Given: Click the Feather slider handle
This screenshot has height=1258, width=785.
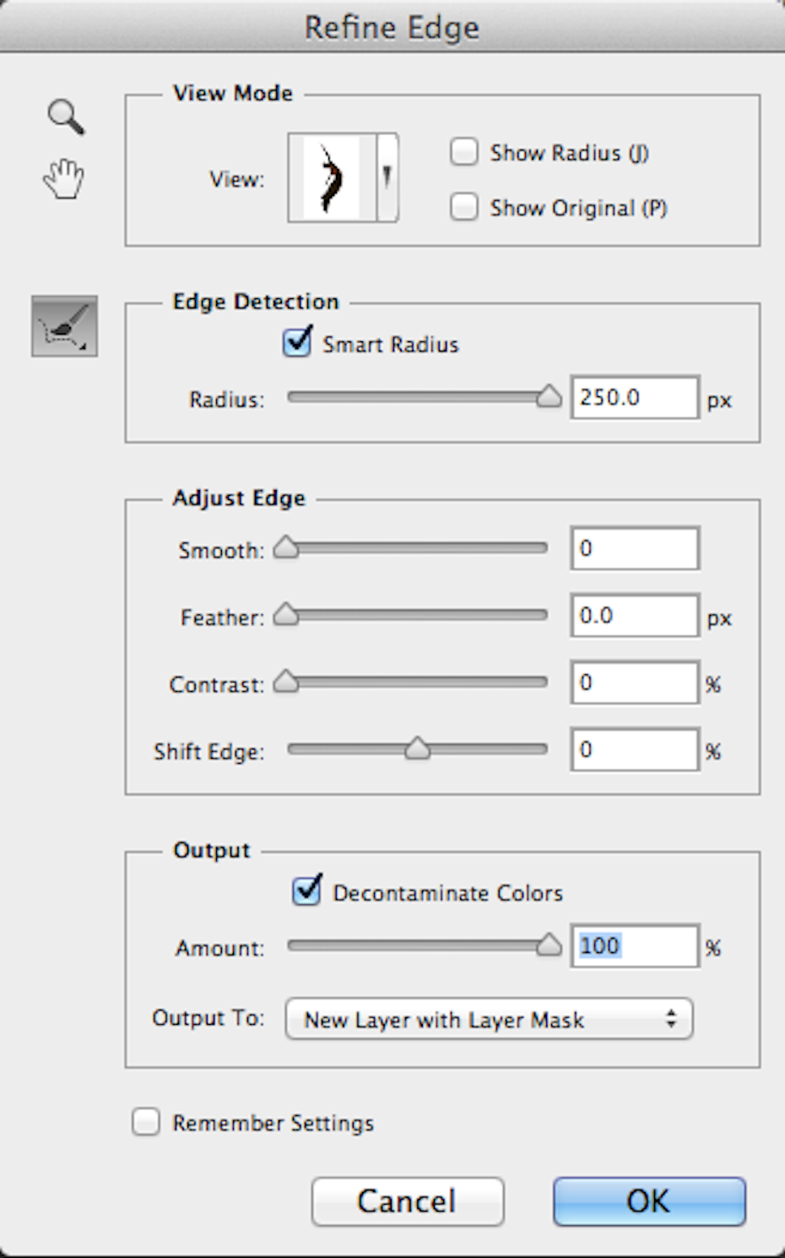Looking at the screenshot, I should [x=286, y=614].
